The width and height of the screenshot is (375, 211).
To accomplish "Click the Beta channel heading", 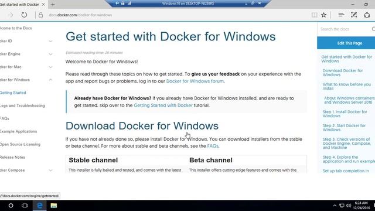I will [211, 160].
